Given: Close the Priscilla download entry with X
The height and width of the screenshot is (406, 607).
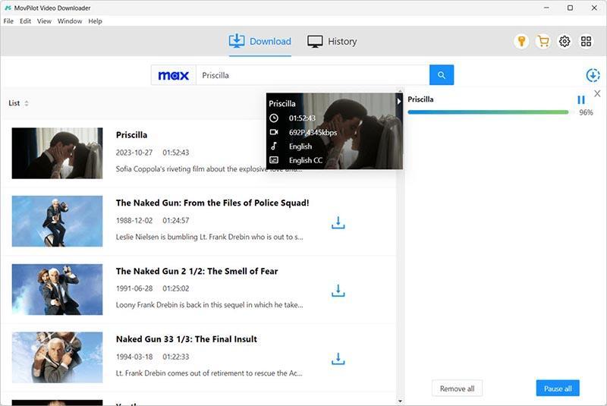Looking at the screenshot, I should point(597,93).
